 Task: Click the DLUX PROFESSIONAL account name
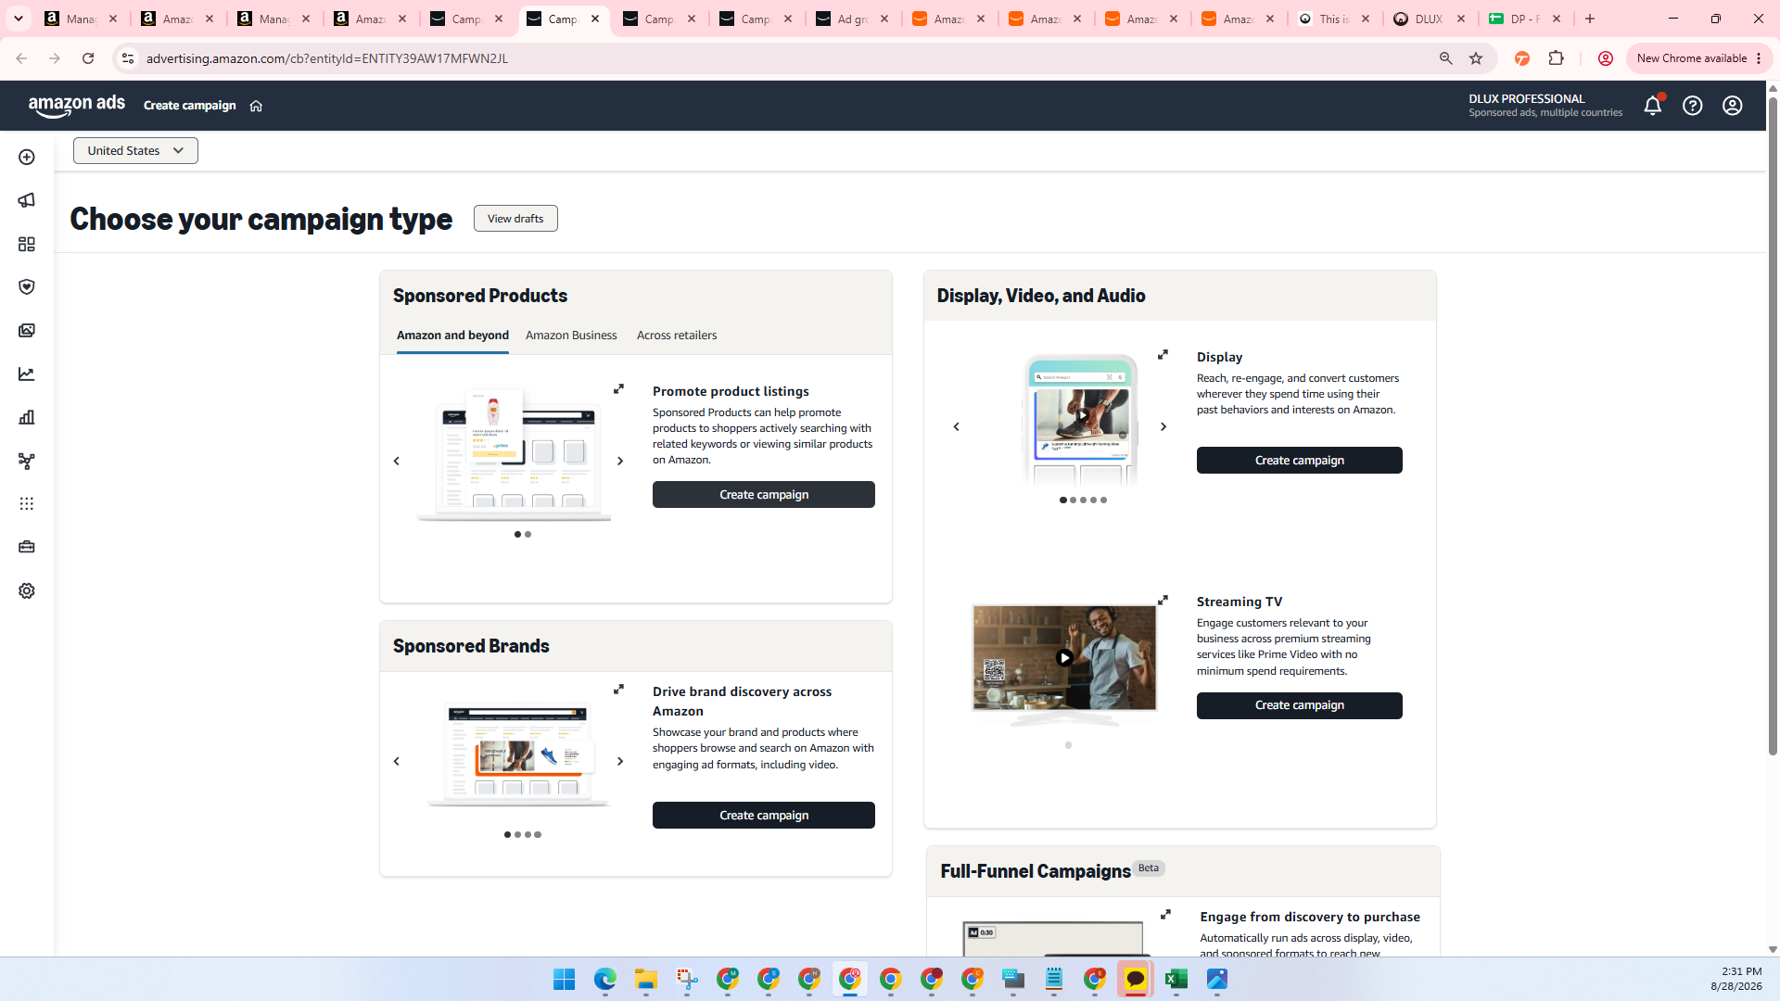(1527, 98)
